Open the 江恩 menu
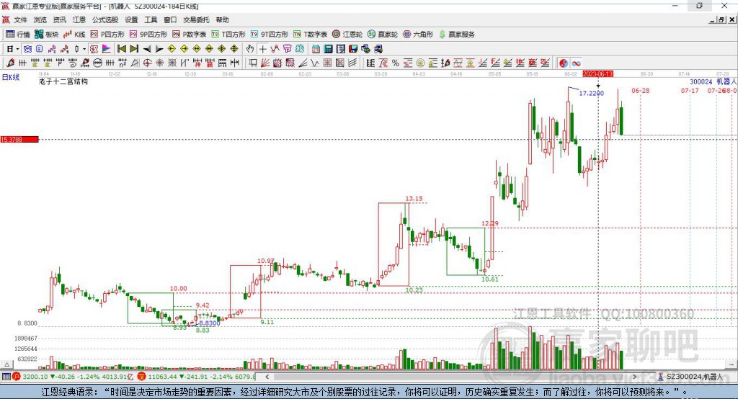The width and height of the screenshot is (738, 399). tap(79, 19)
